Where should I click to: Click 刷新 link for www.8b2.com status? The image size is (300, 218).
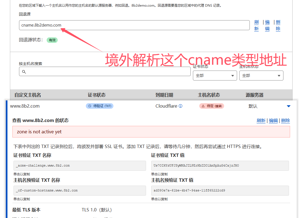coord(261,120)
